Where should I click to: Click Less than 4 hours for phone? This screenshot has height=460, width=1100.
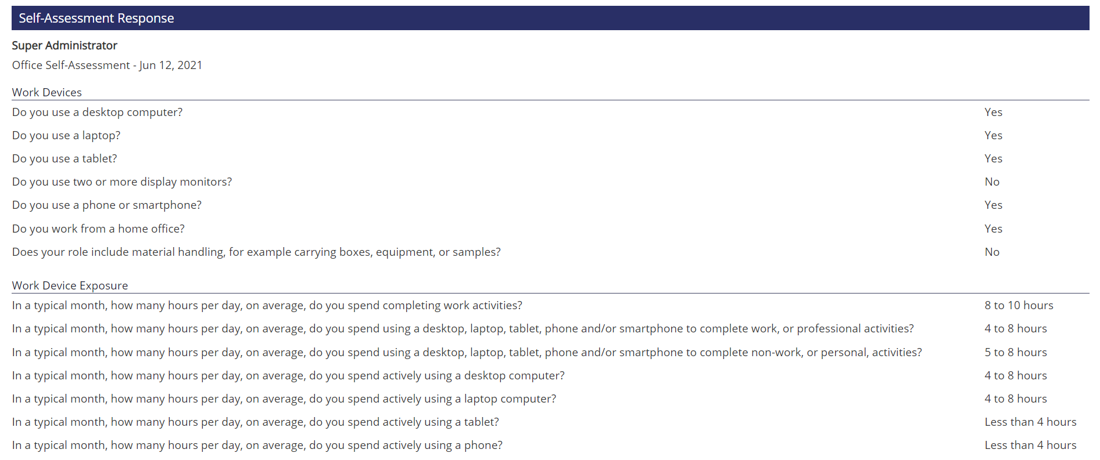click(1030, 445)
